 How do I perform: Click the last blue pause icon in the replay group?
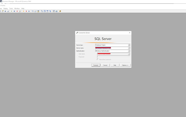coord(29,11)
